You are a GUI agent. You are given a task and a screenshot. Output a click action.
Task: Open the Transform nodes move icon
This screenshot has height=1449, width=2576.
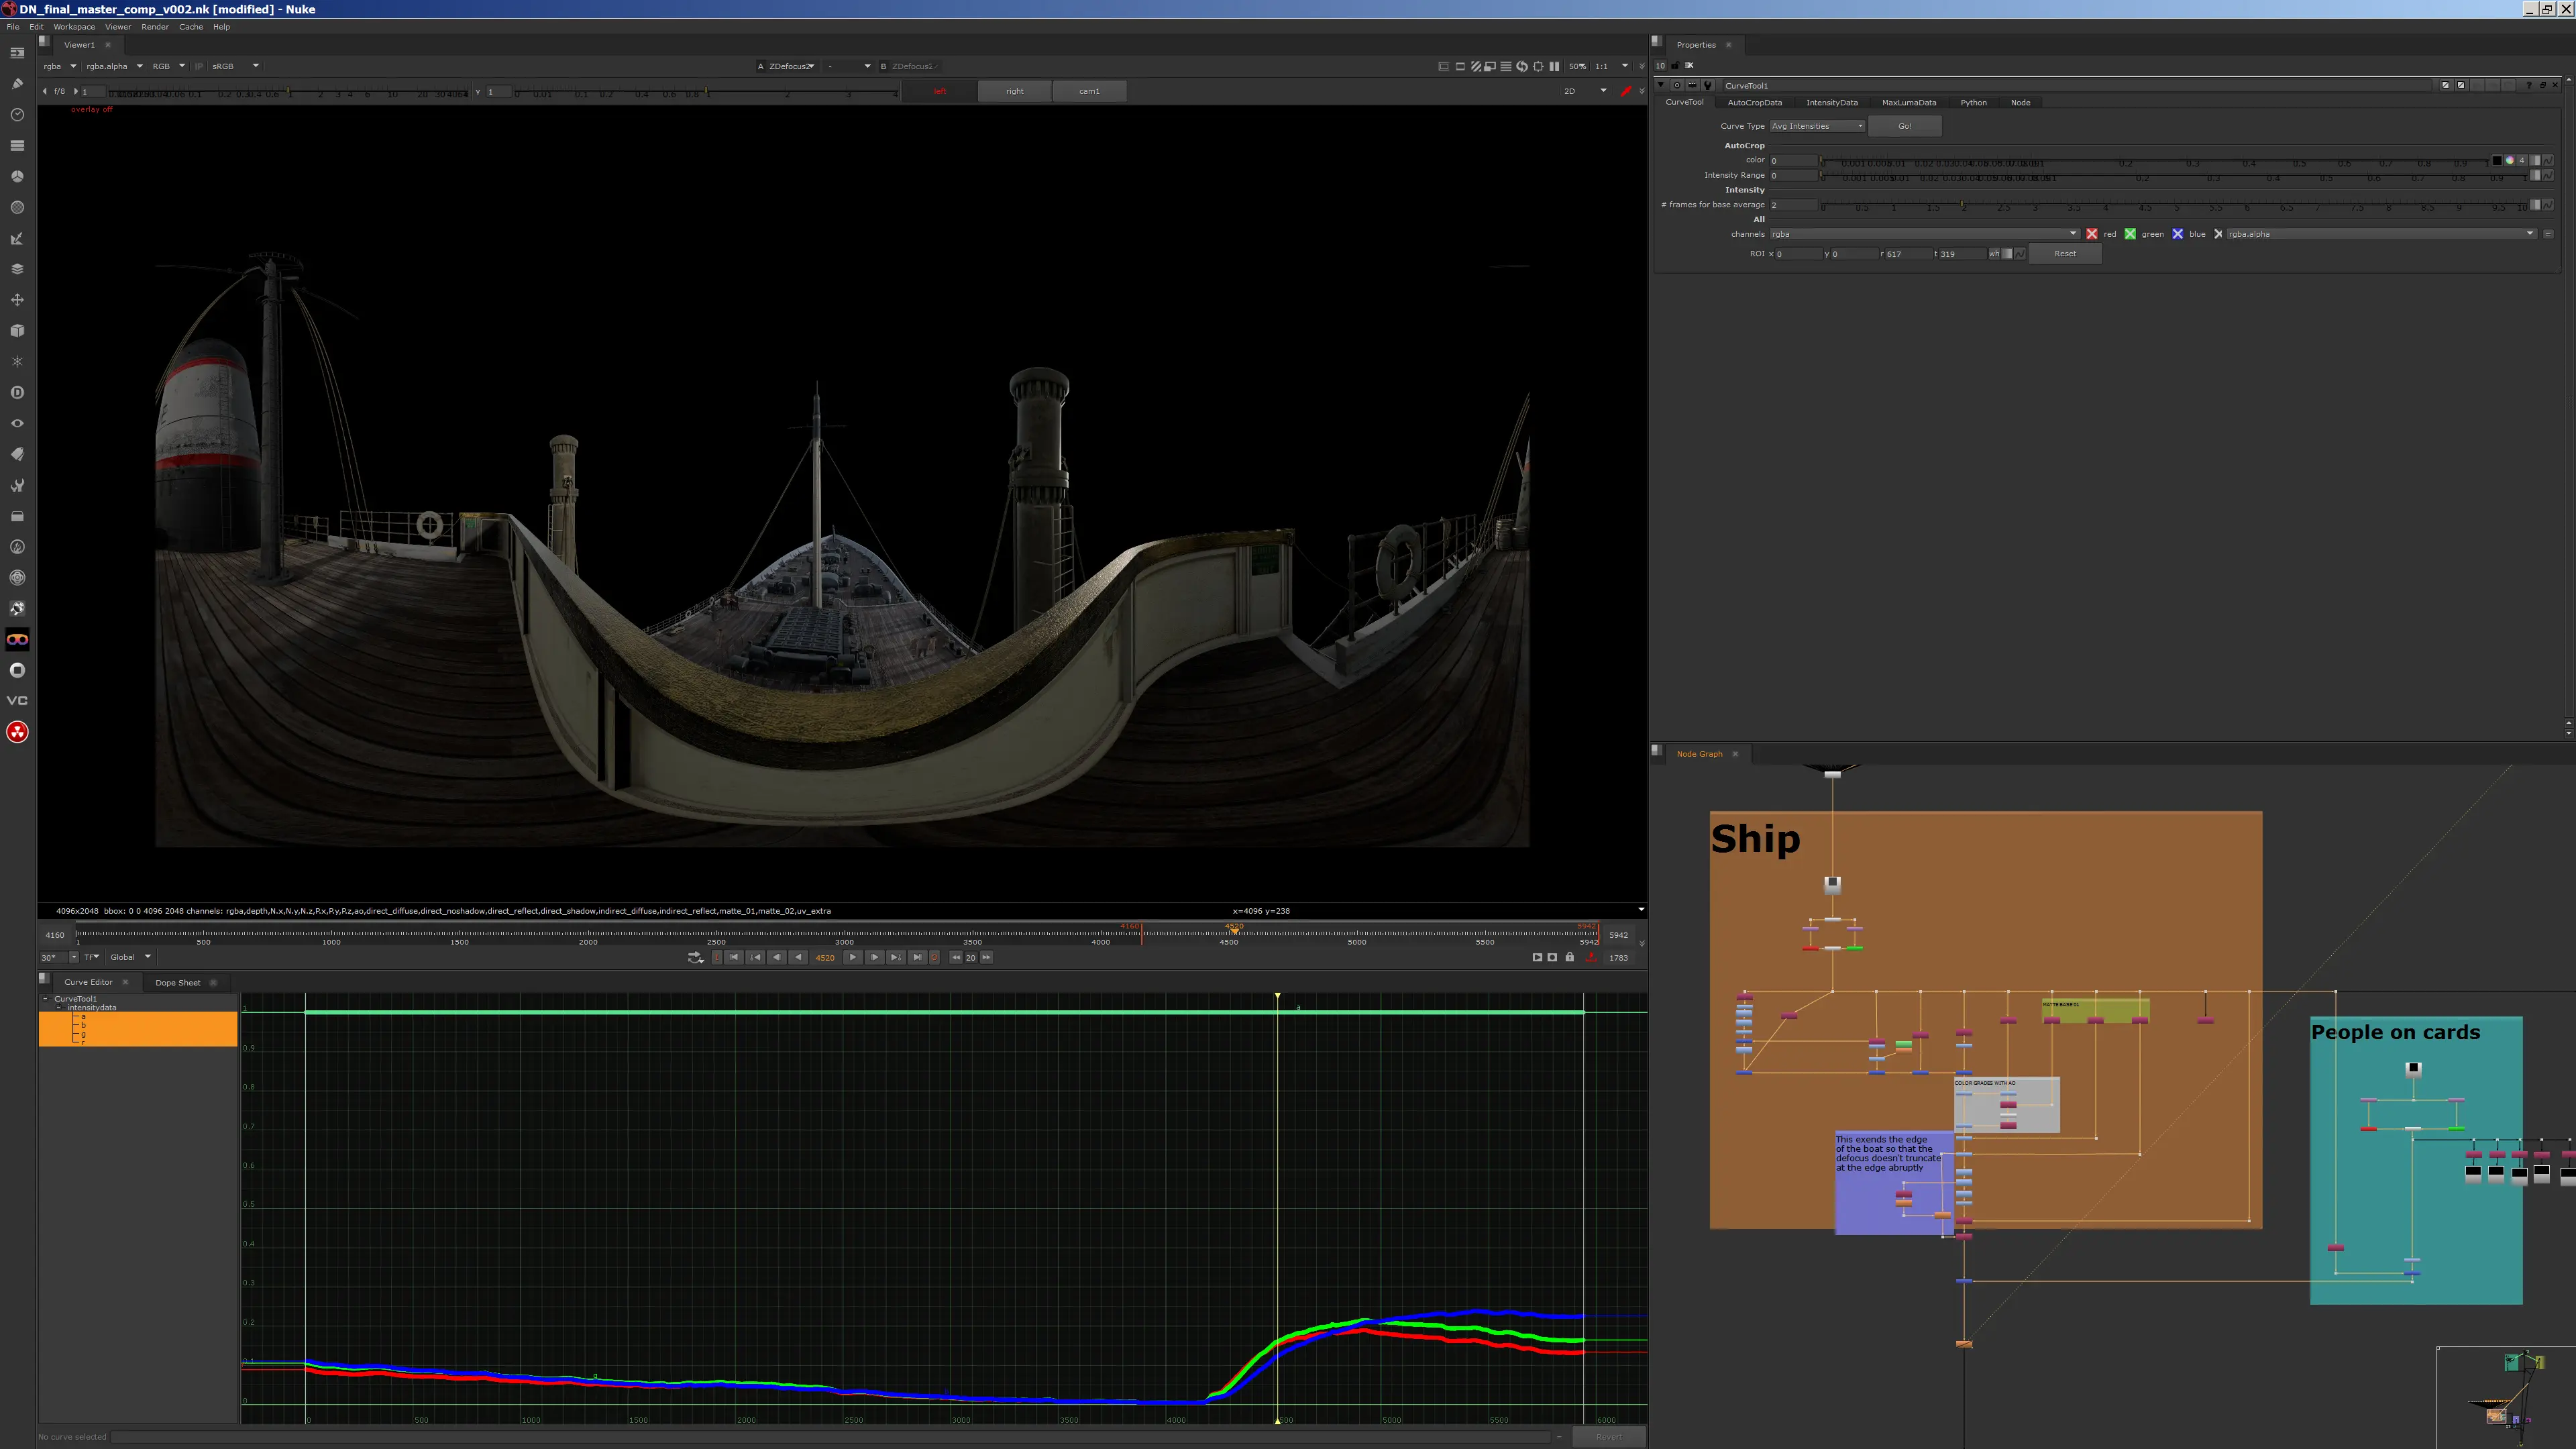[x=17, y=300]
